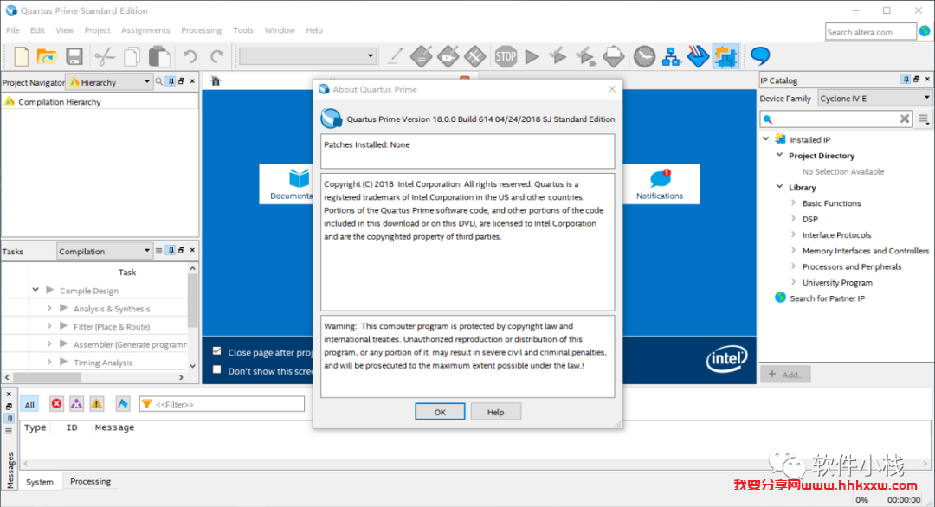Expand the Analysis & Synthesis task
The image size is (935, 507).
[48, 308]
